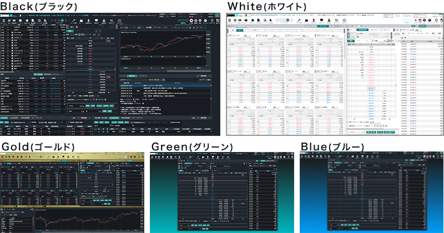The image size is (444, 233).
Task: Open help question icon in White theme
Action: point(430,21)
